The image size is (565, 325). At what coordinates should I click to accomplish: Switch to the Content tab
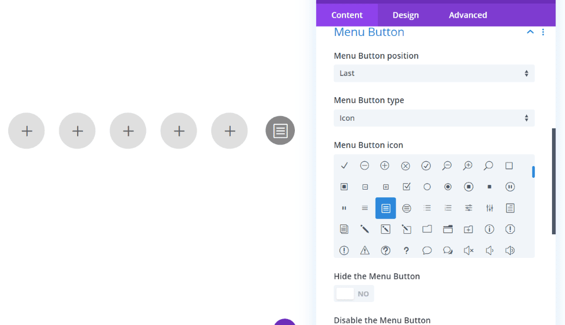point(347,15)
